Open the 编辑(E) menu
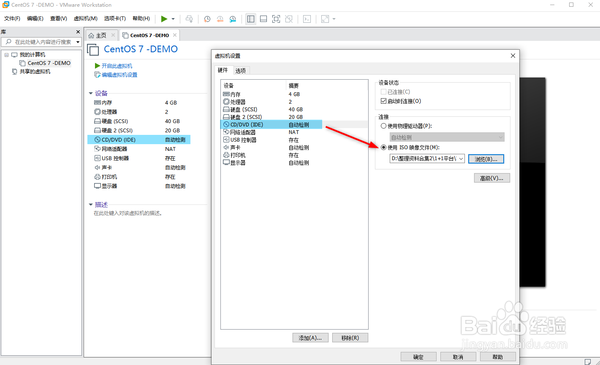This screenshot has width=600, height=365. pos(35,19)
